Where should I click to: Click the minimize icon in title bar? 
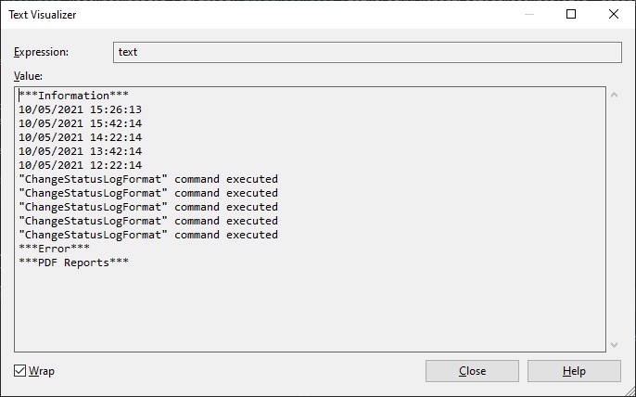pos(528,14)
